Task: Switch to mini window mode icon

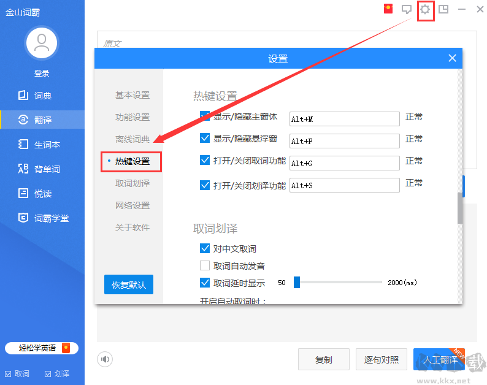Action: click(443, 9)
